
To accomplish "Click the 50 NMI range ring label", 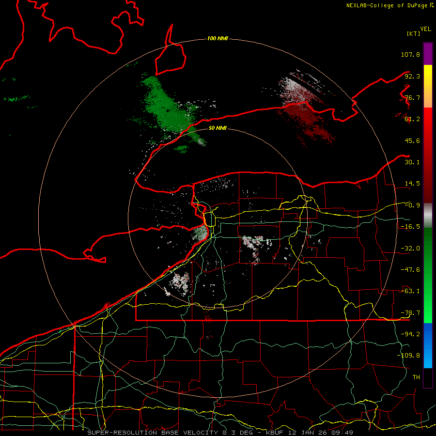I will tap(218, 128).
